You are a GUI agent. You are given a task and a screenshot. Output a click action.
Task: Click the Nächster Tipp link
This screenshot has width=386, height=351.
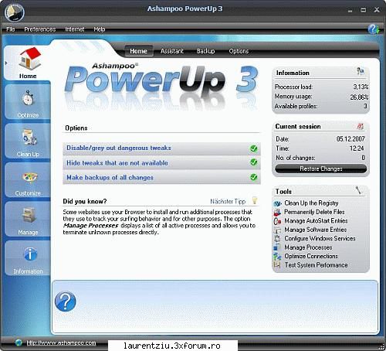(x=228, y=201)
